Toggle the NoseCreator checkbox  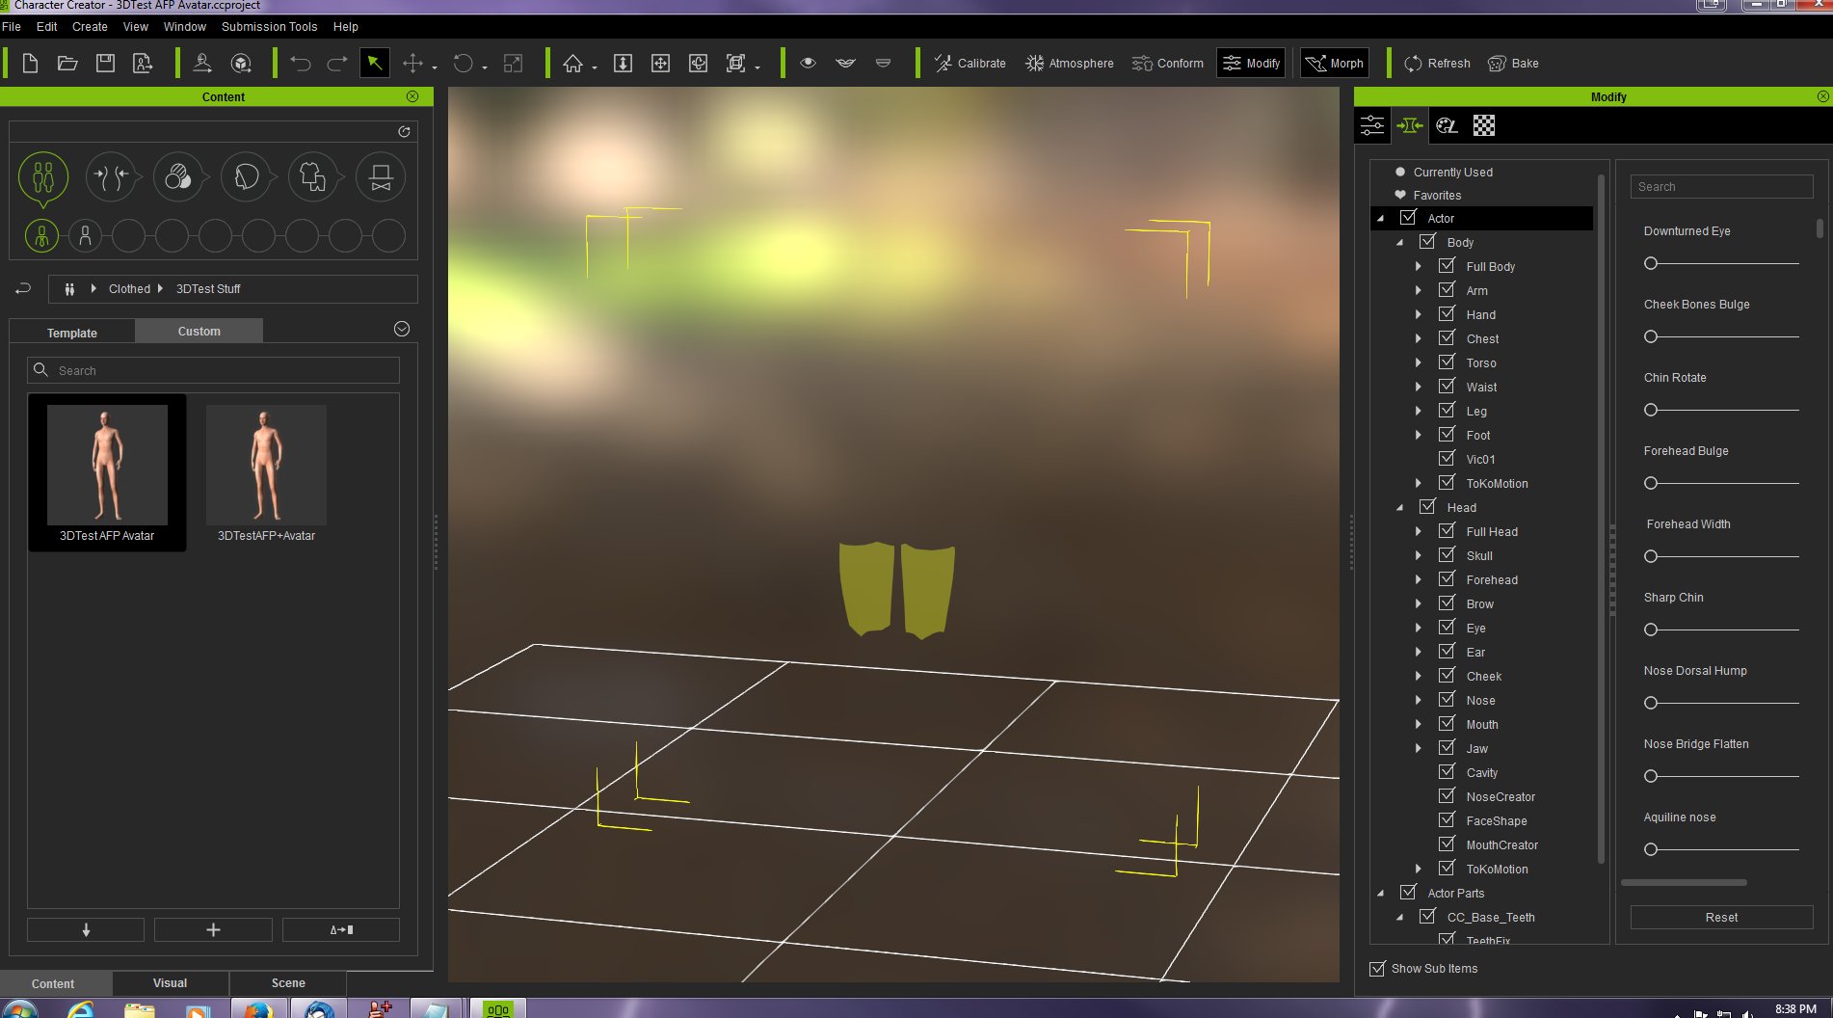pos(1447,796)
